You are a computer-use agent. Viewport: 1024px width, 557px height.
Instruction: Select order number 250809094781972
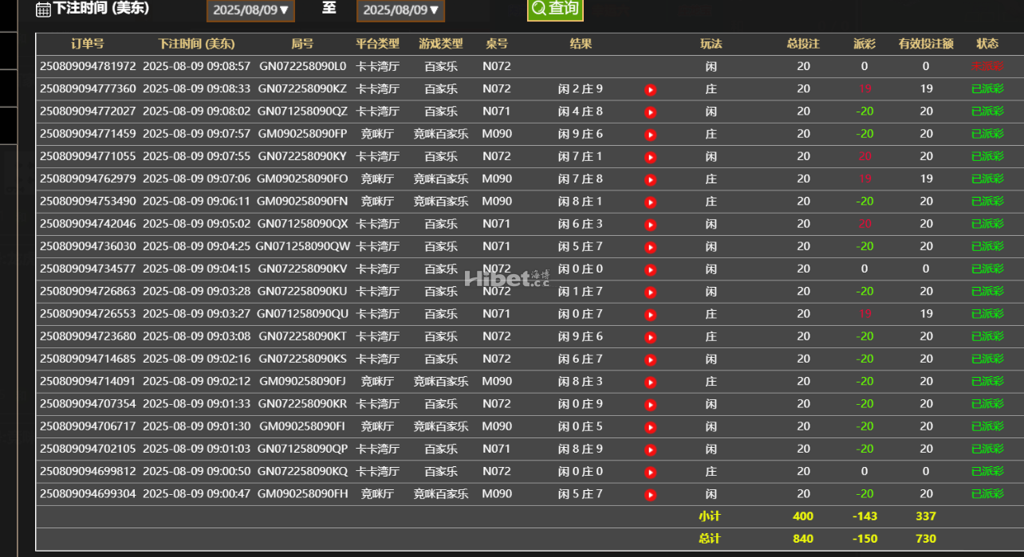(x=88, y=66)
